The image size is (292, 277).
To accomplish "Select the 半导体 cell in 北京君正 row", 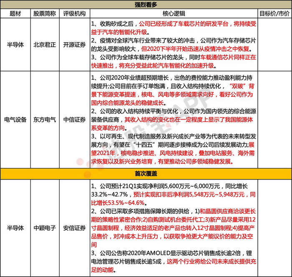I will [15, 45].
